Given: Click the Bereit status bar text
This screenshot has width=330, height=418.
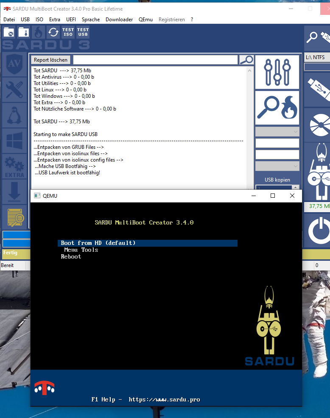Looking at the screenshot, I should click(7, 265).
